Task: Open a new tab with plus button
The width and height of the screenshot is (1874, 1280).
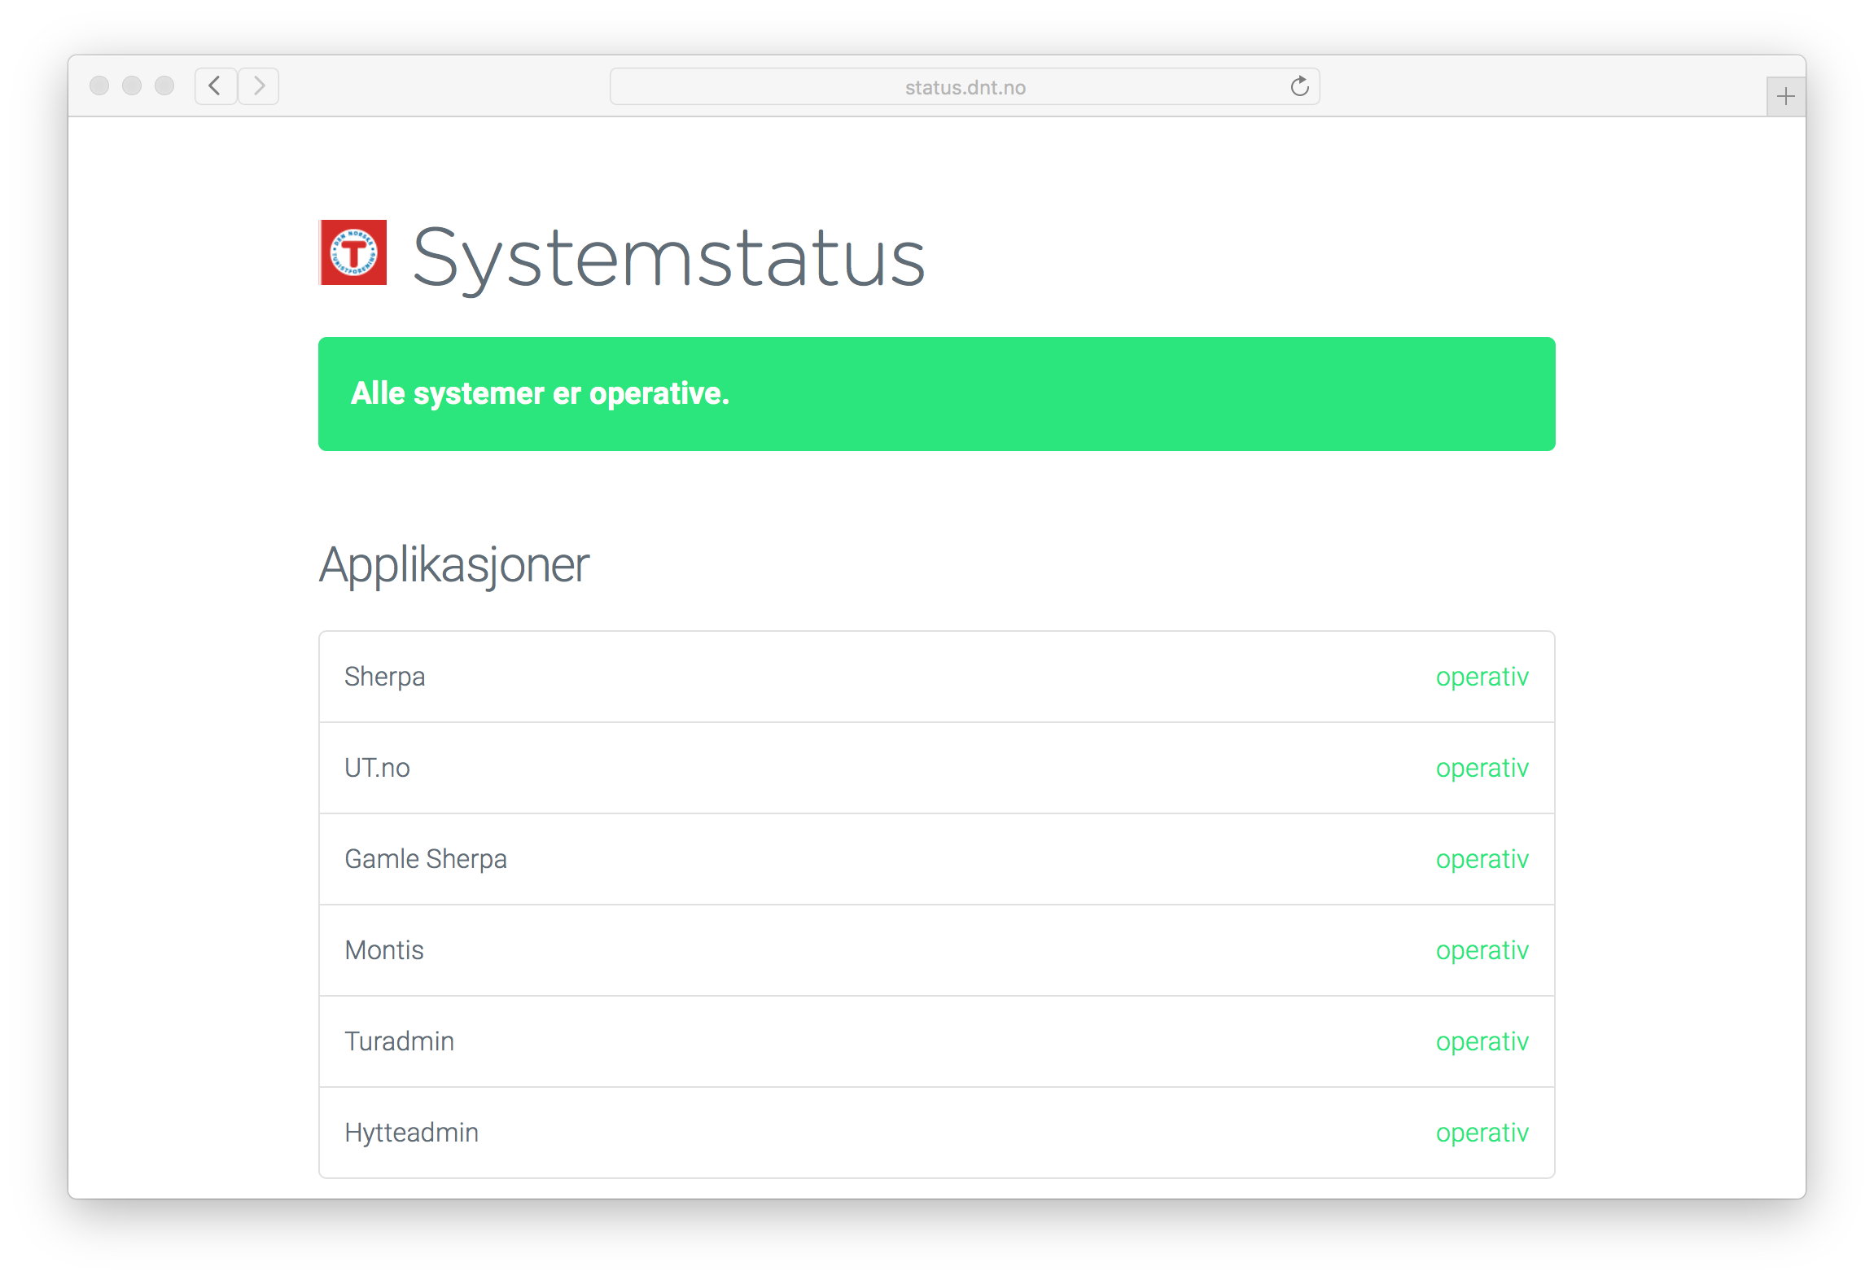Action: click(1785, 97)
